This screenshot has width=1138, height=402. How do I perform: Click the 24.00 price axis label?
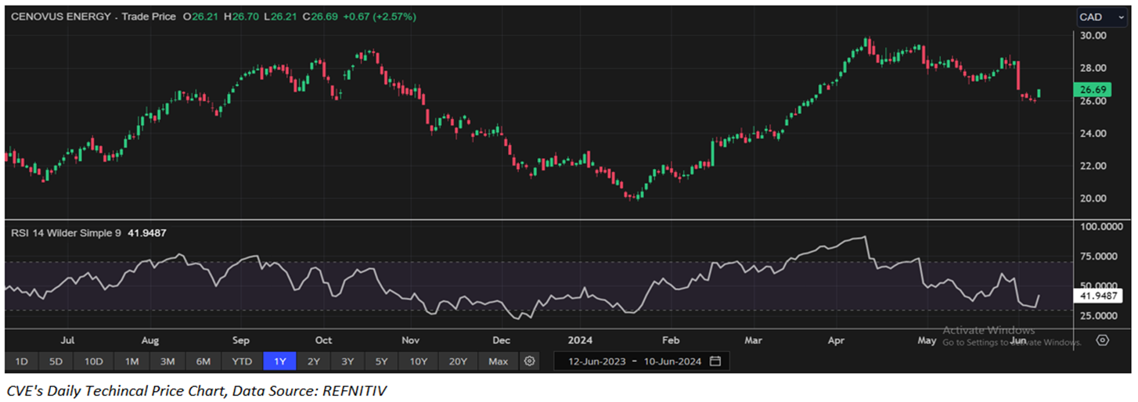[x=1093, y=134]
